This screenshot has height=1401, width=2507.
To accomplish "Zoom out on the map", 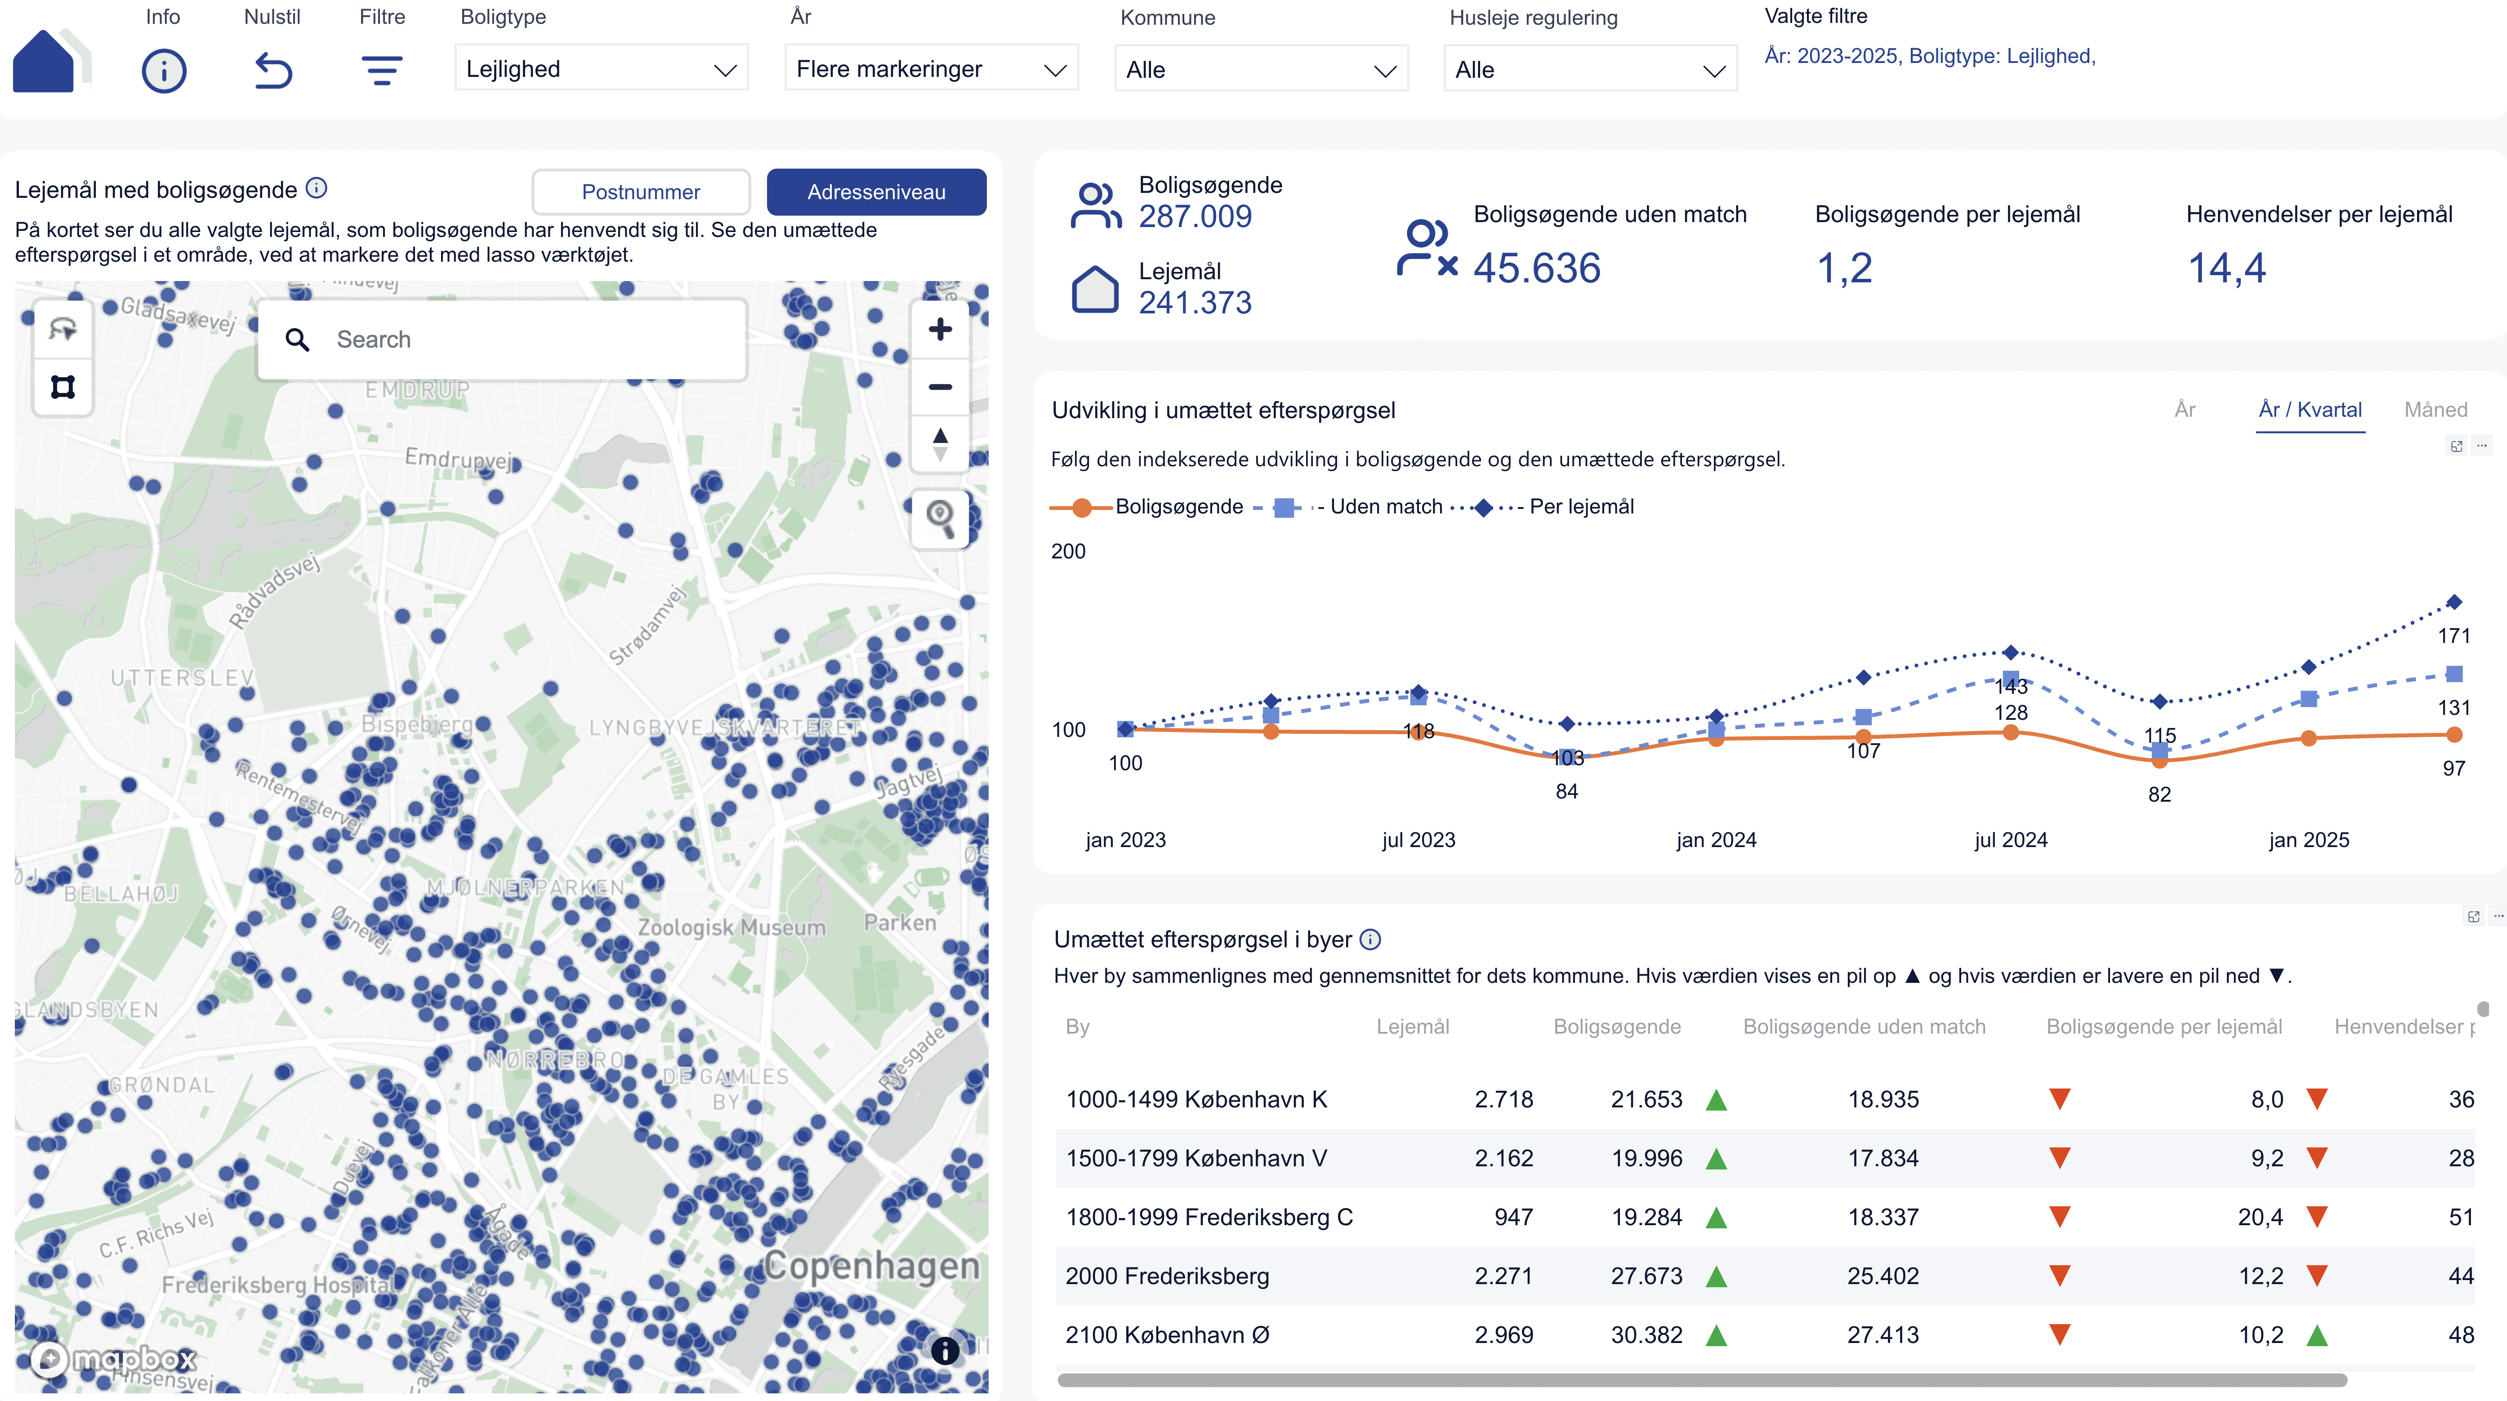I will [x=940, y=387].
